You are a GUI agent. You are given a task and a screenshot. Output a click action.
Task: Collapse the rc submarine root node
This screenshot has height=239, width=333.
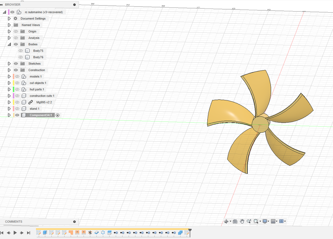pos(4,12)
